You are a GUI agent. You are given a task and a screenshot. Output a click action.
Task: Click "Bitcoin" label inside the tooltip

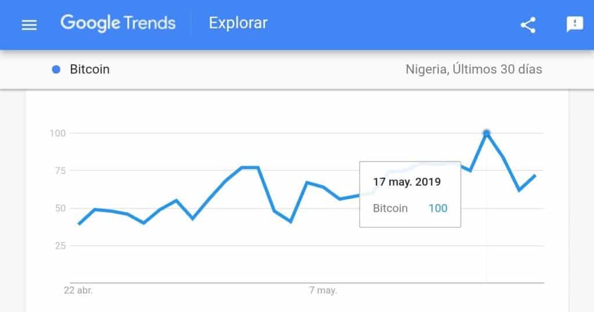[390, 208]
